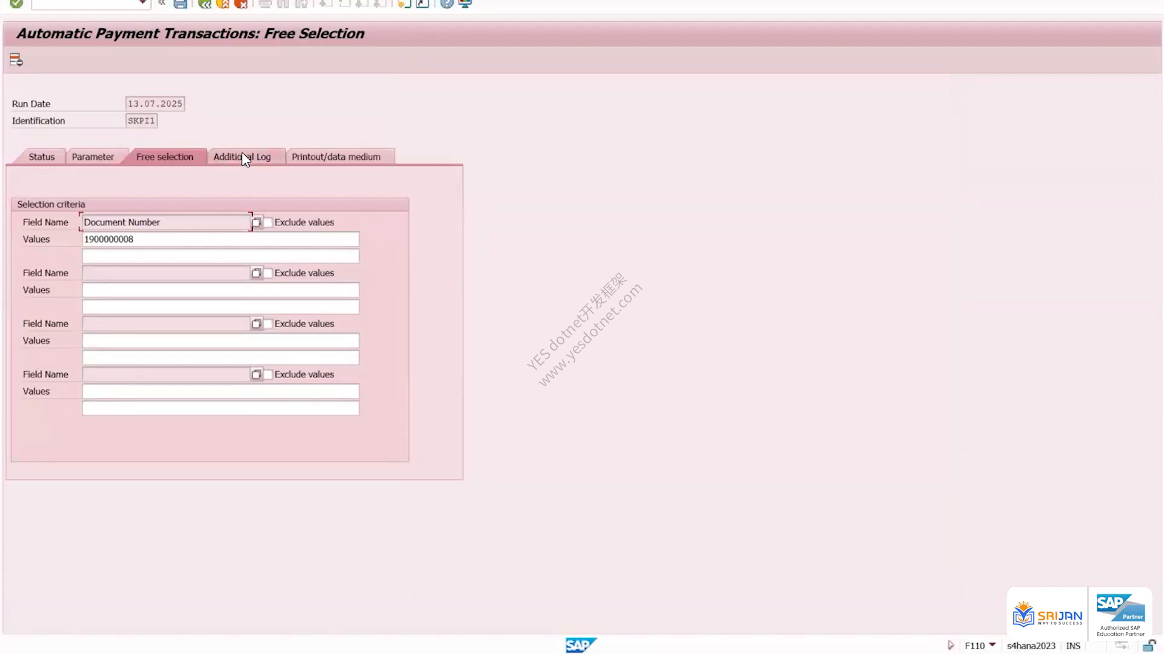
Task: Open the Printout/data medium tab
Action: tap(336, 157)
